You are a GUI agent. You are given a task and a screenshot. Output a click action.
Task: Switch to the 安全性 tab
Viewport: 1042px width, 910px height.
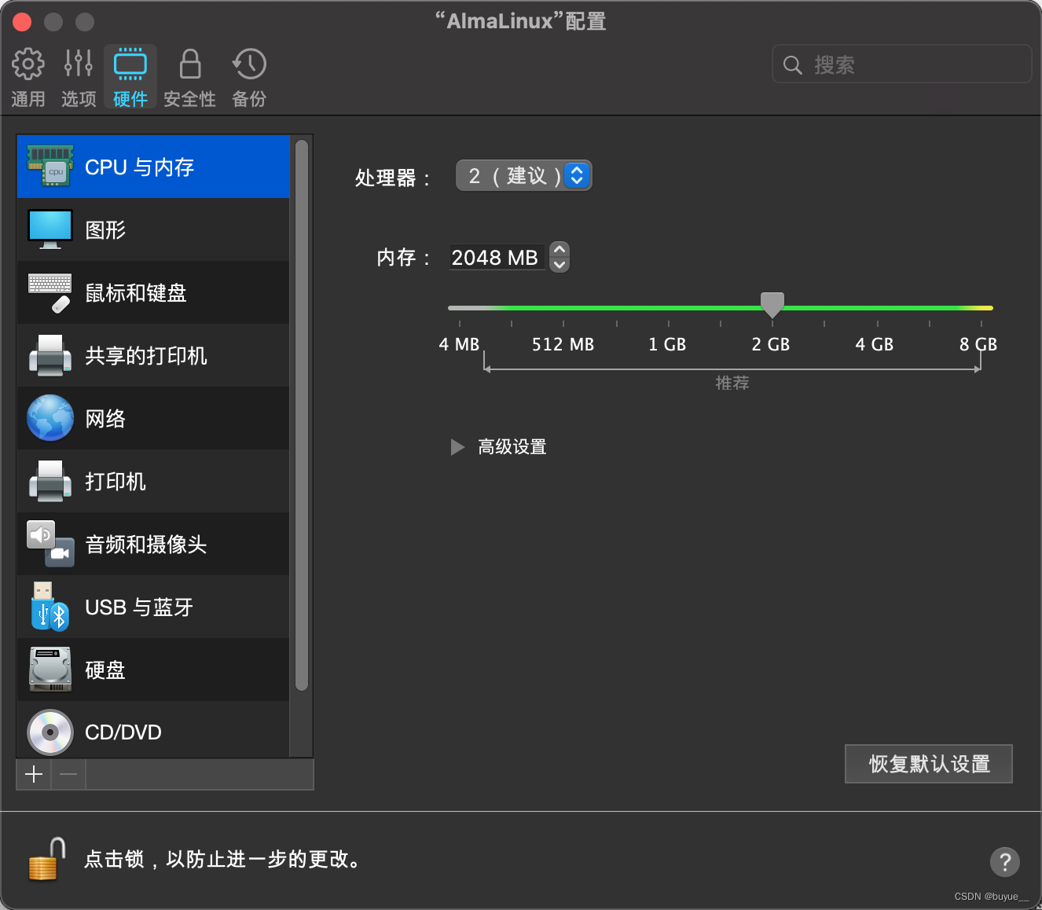click(x=189, y=75)
